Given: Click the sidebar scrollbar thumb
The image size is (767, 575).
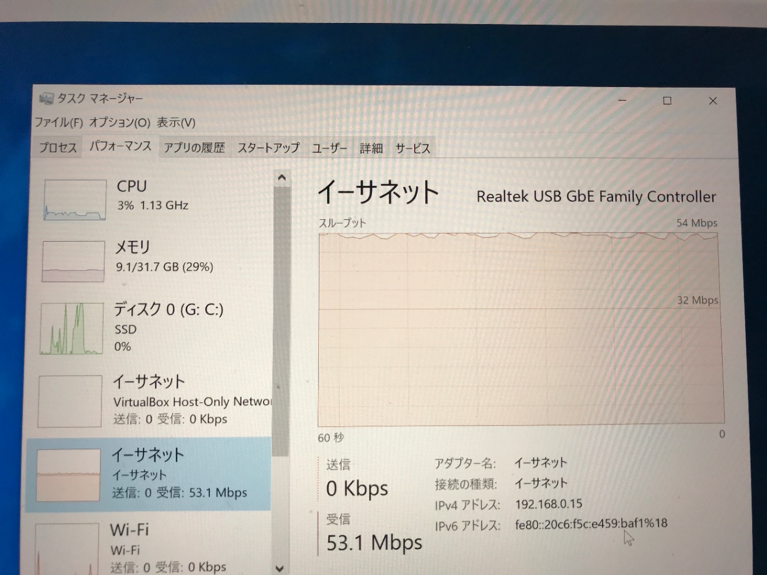Looking at the screenshot, I should 281,320.
